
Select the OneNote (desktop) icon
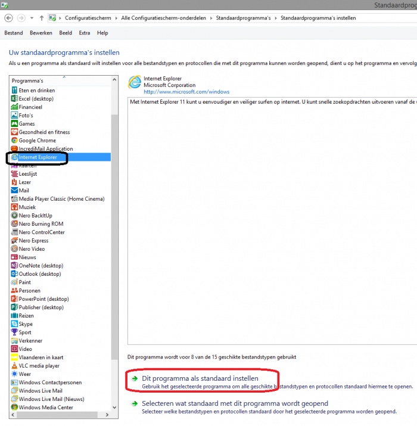pyautogui.click(x=14, y=266)
